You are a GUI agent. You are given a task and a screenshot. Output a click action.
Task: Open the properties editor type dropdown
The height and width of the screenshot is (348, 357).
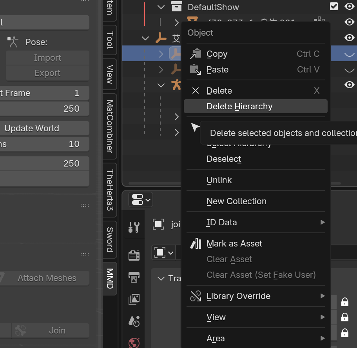click(x=140, y=199)
